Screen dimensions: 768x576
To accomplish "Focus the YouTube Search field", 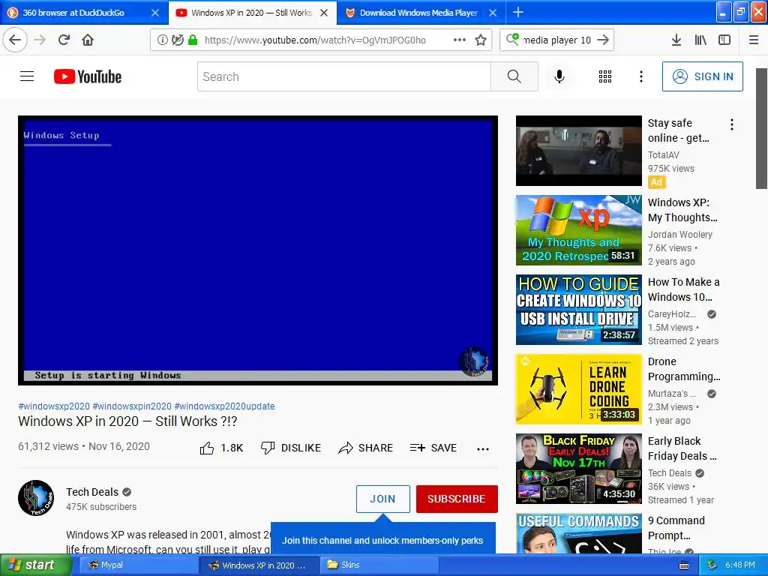I will 343,76.
